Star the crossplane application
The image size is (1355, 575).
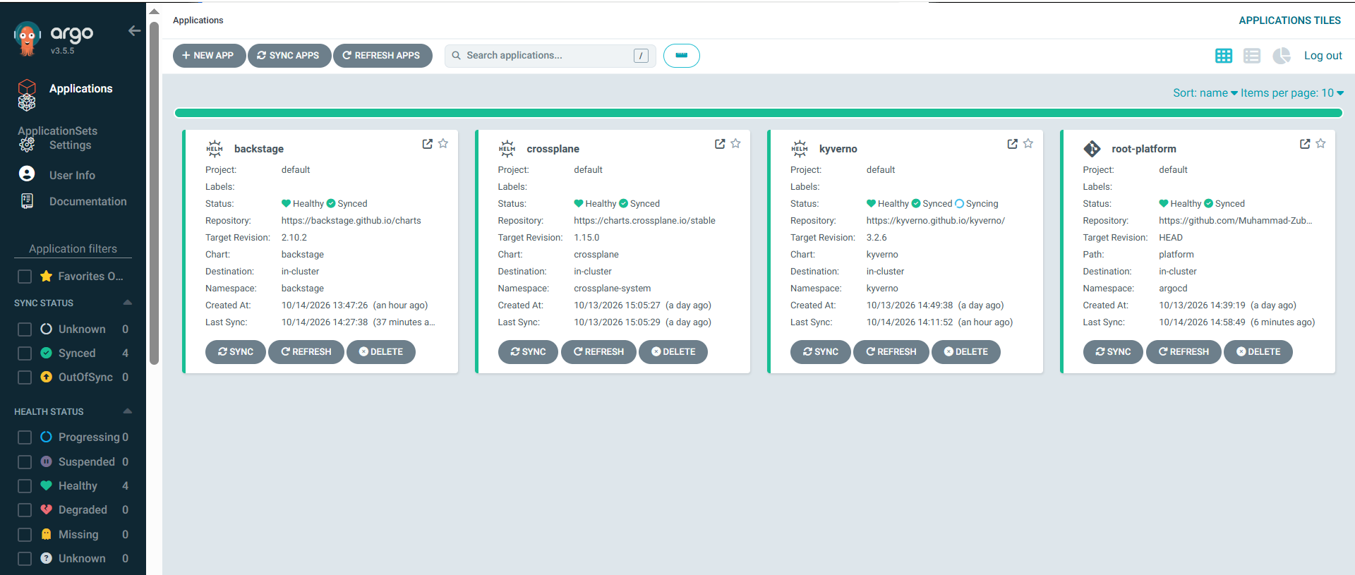coord(735,143)
